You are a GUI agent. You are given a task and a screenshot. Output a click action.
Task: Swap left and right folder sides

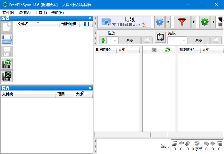pos(160,37)
